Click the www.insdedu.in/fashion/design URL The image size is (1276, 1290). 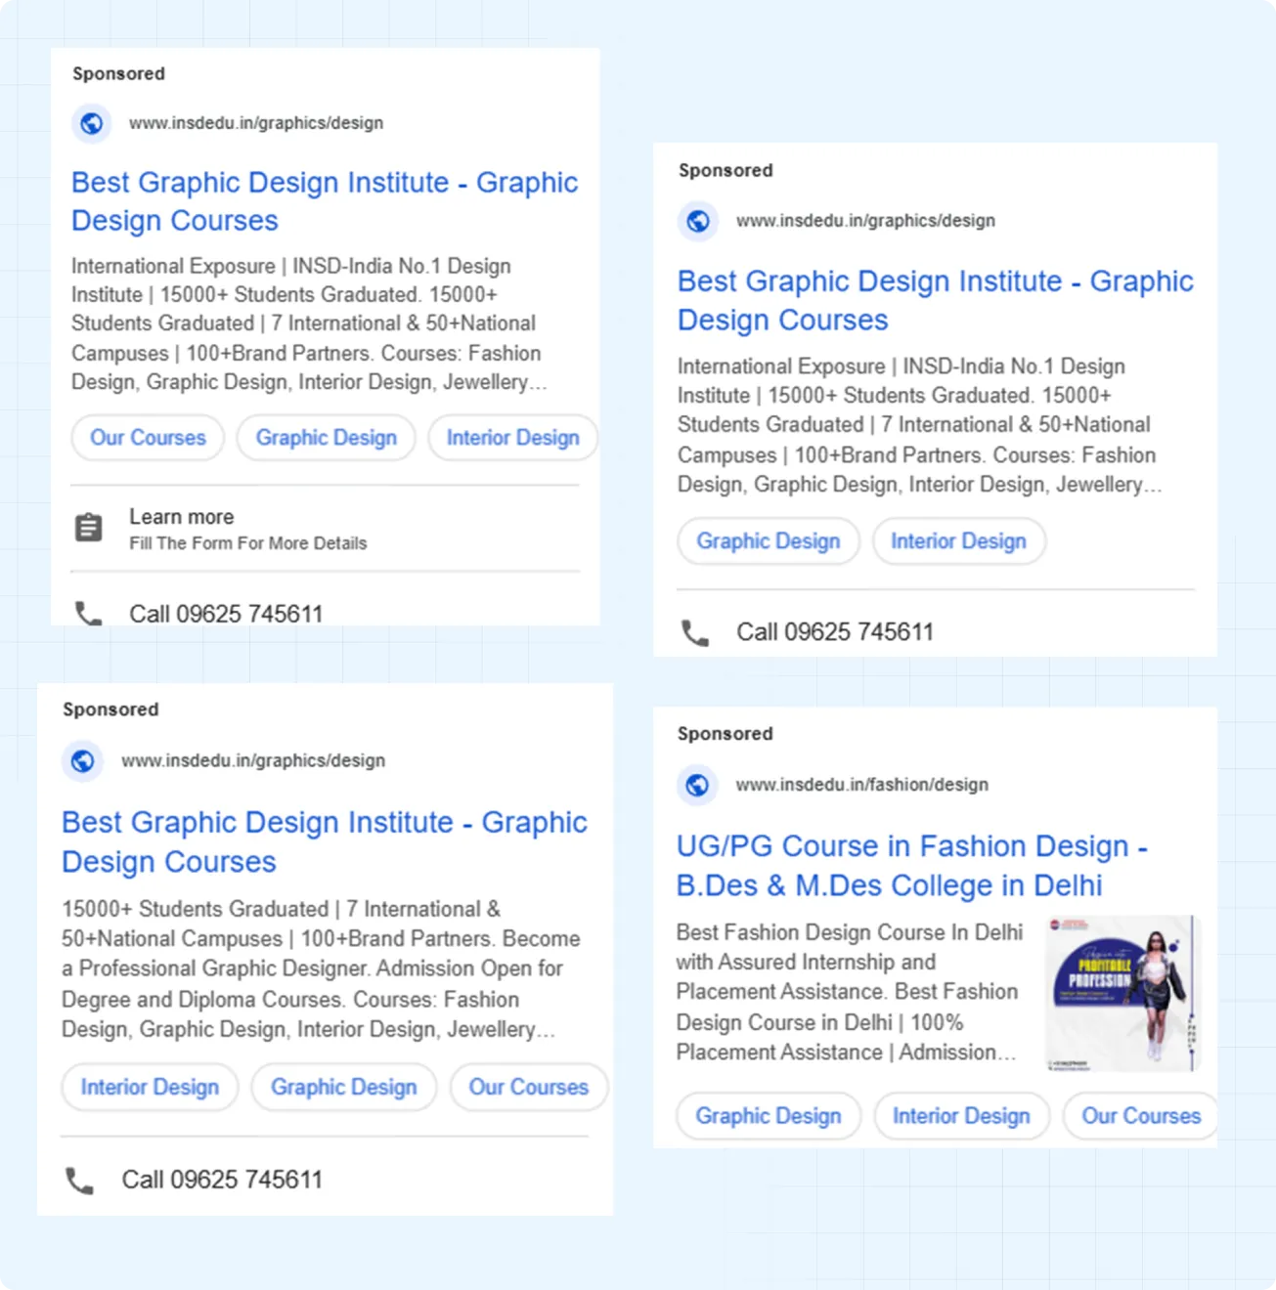point(861,785)
